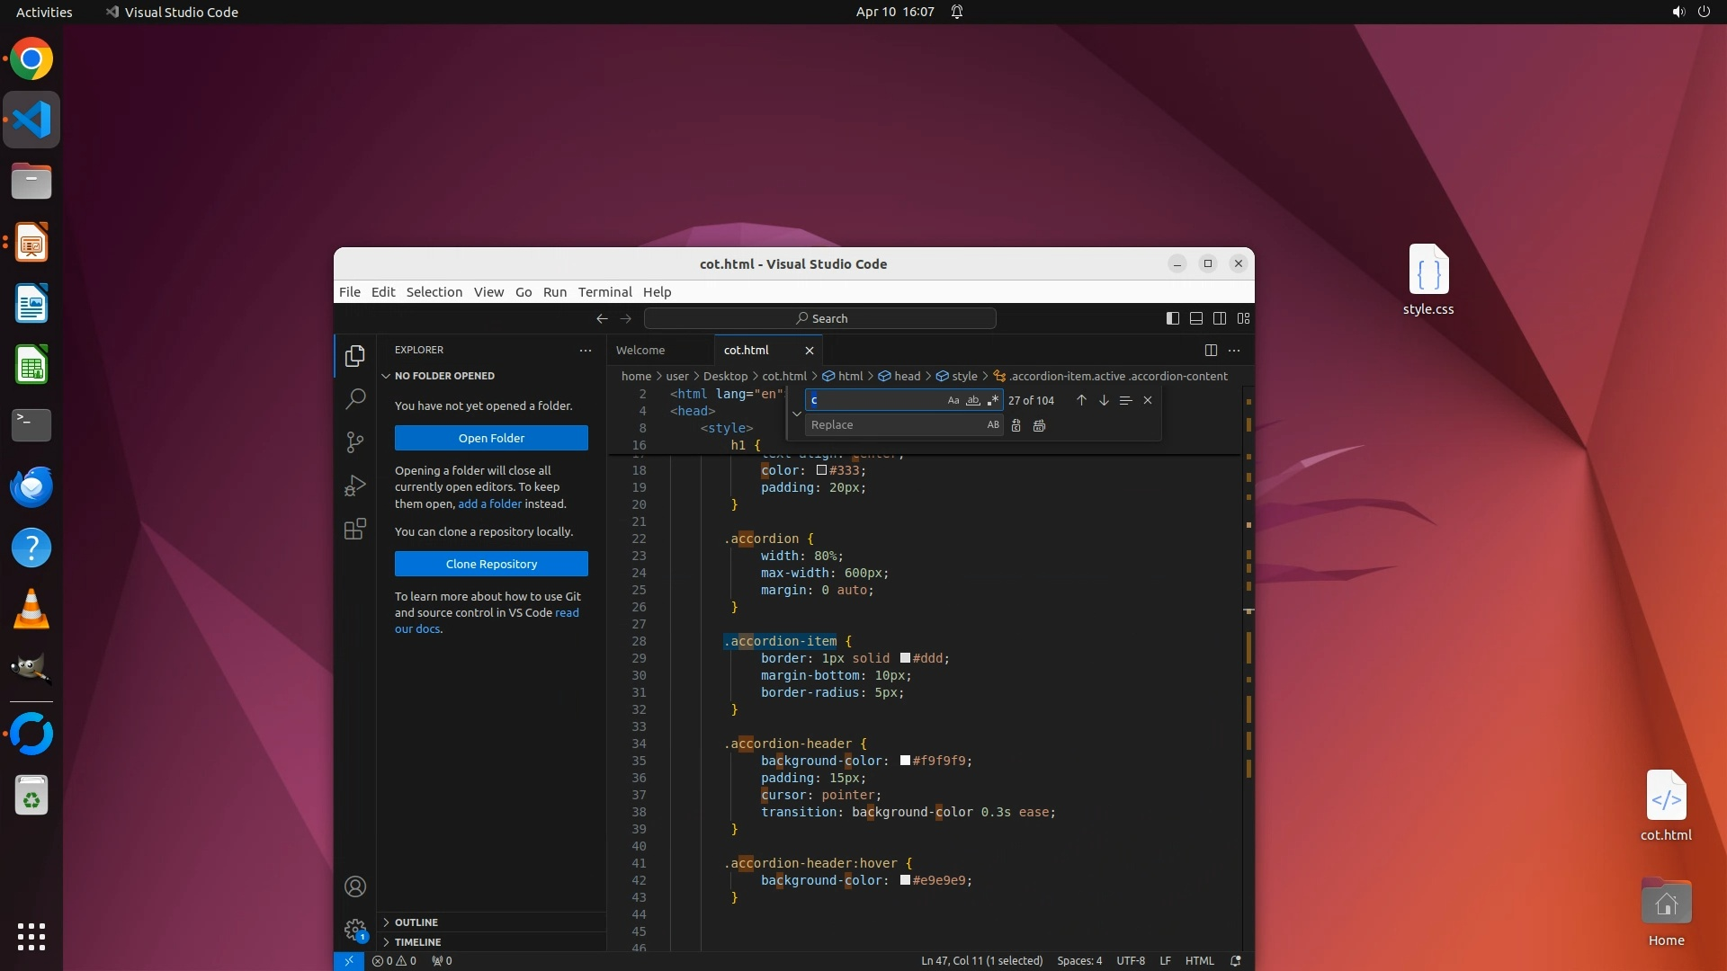Toggle Match Case in find box

(953, 401)
